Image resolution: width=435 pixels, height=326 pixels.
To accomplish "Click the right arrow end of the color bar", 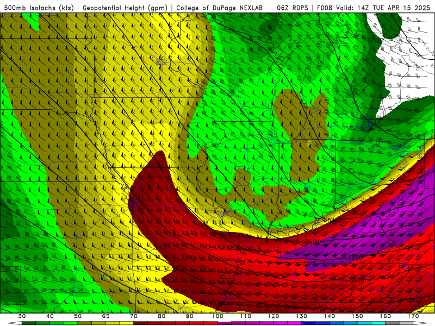I will 420,323.
